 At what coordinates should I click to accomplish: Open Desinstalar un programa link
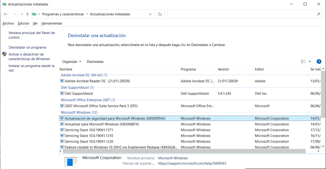27,47
